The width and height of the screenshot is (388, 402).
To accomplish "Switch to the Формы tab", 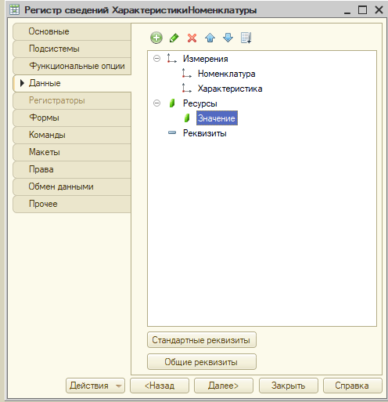I will point(72,118).
